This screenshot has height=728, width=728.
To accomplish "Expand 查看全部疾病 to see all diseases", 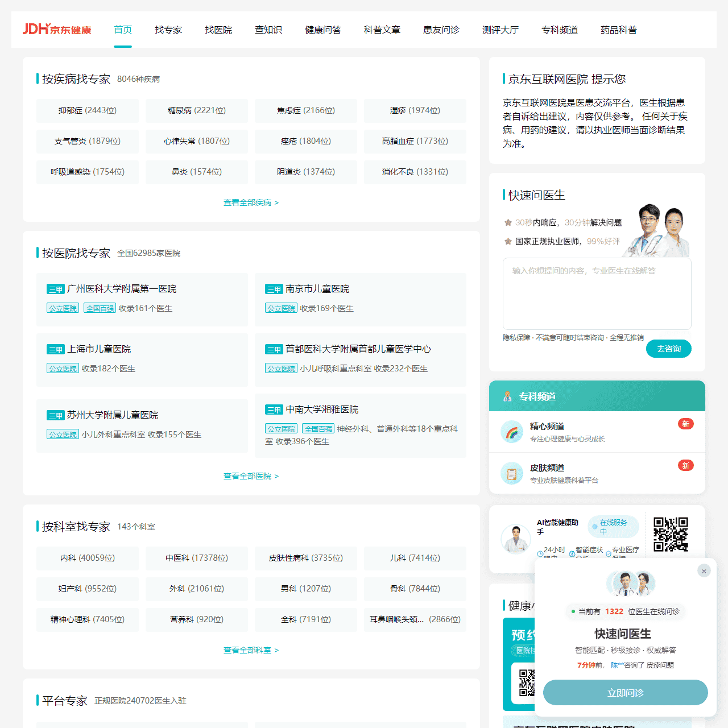I will click(x=251, y=202).
